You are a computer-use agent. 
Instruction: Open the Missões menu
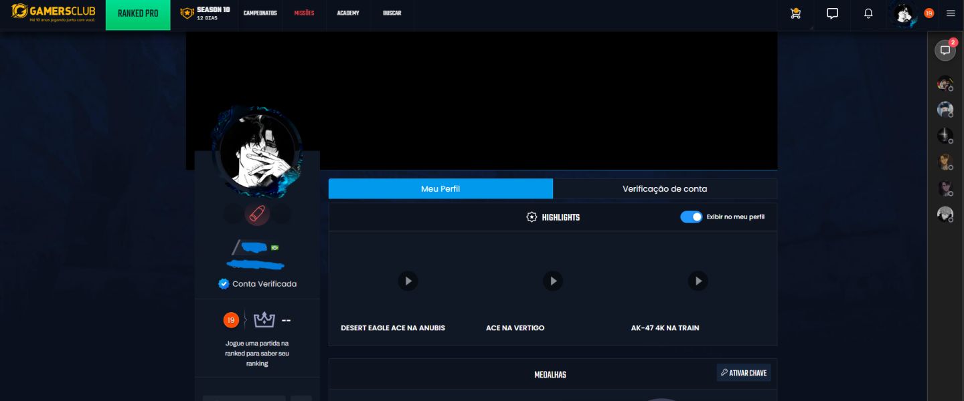pos(304,13)
